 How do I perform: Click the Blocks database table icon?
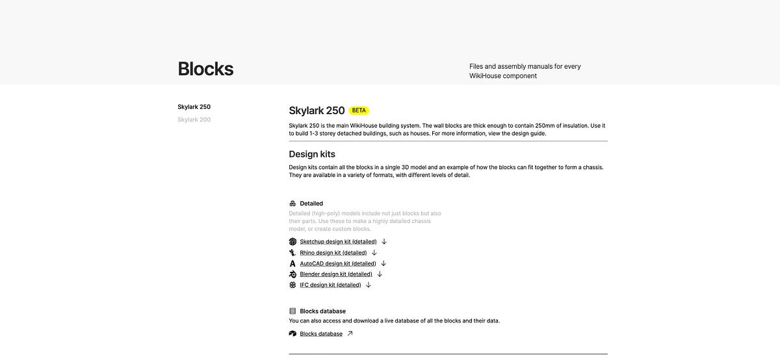292,311
